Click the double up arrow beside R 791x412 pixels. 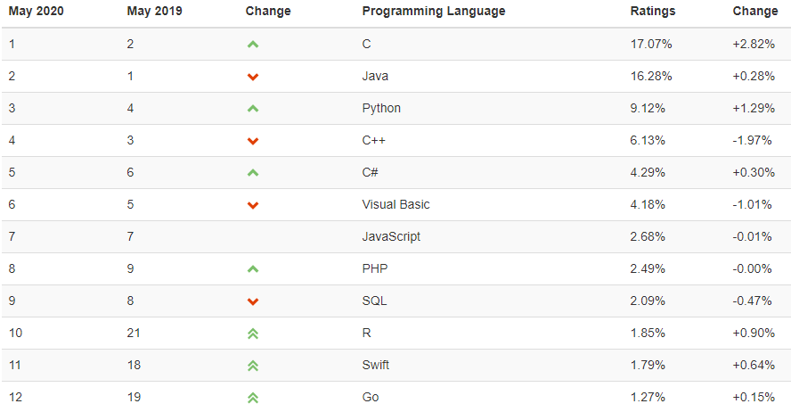(252, 334)
